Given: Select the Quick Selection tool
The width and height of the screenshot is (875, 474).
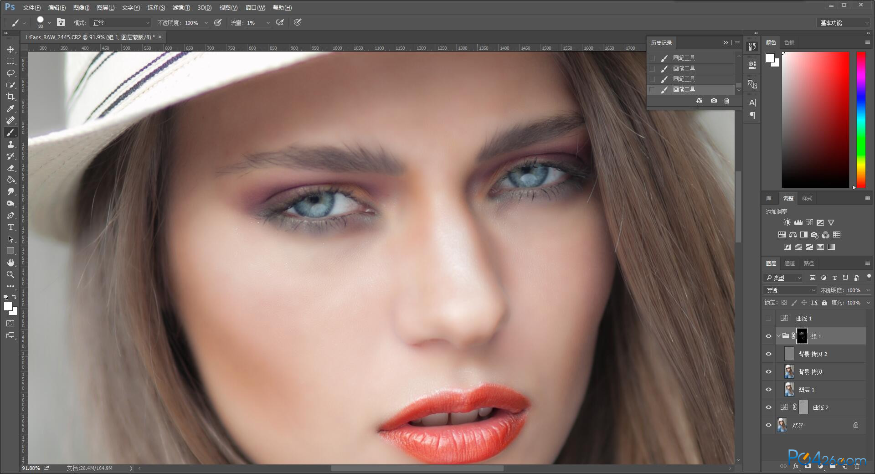Looking at the screenshot, I should (10, 85).
